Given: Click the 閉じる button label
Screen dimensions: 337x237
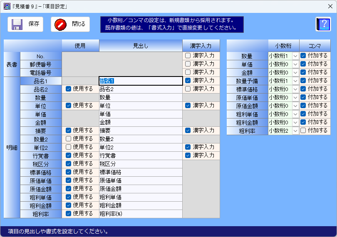Looking at the screenshot, I should pyautogui.click(x=79, y=24).
